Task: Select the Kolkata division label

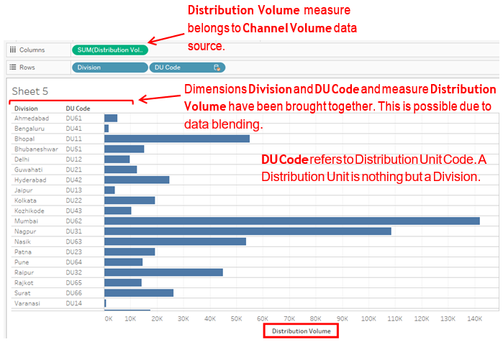Action: pos(25,200)
